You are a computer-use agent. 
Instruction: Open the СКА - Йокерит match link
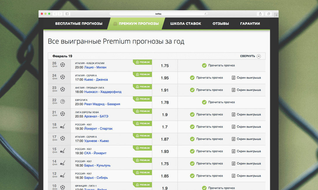click(x=95, y=153)
